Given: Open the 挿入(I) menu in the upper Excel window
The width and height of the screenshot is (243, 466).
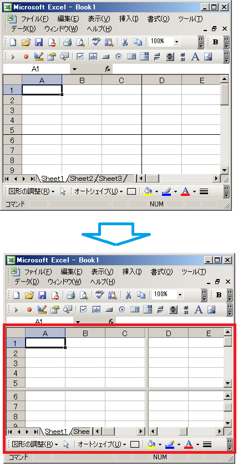Looking at the screenshot, I should pyautogui.click(x=129, y=19).
